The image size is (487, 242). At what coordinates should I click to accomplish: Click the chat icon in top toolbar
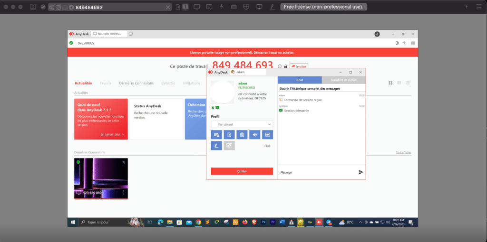pos(209,7)
